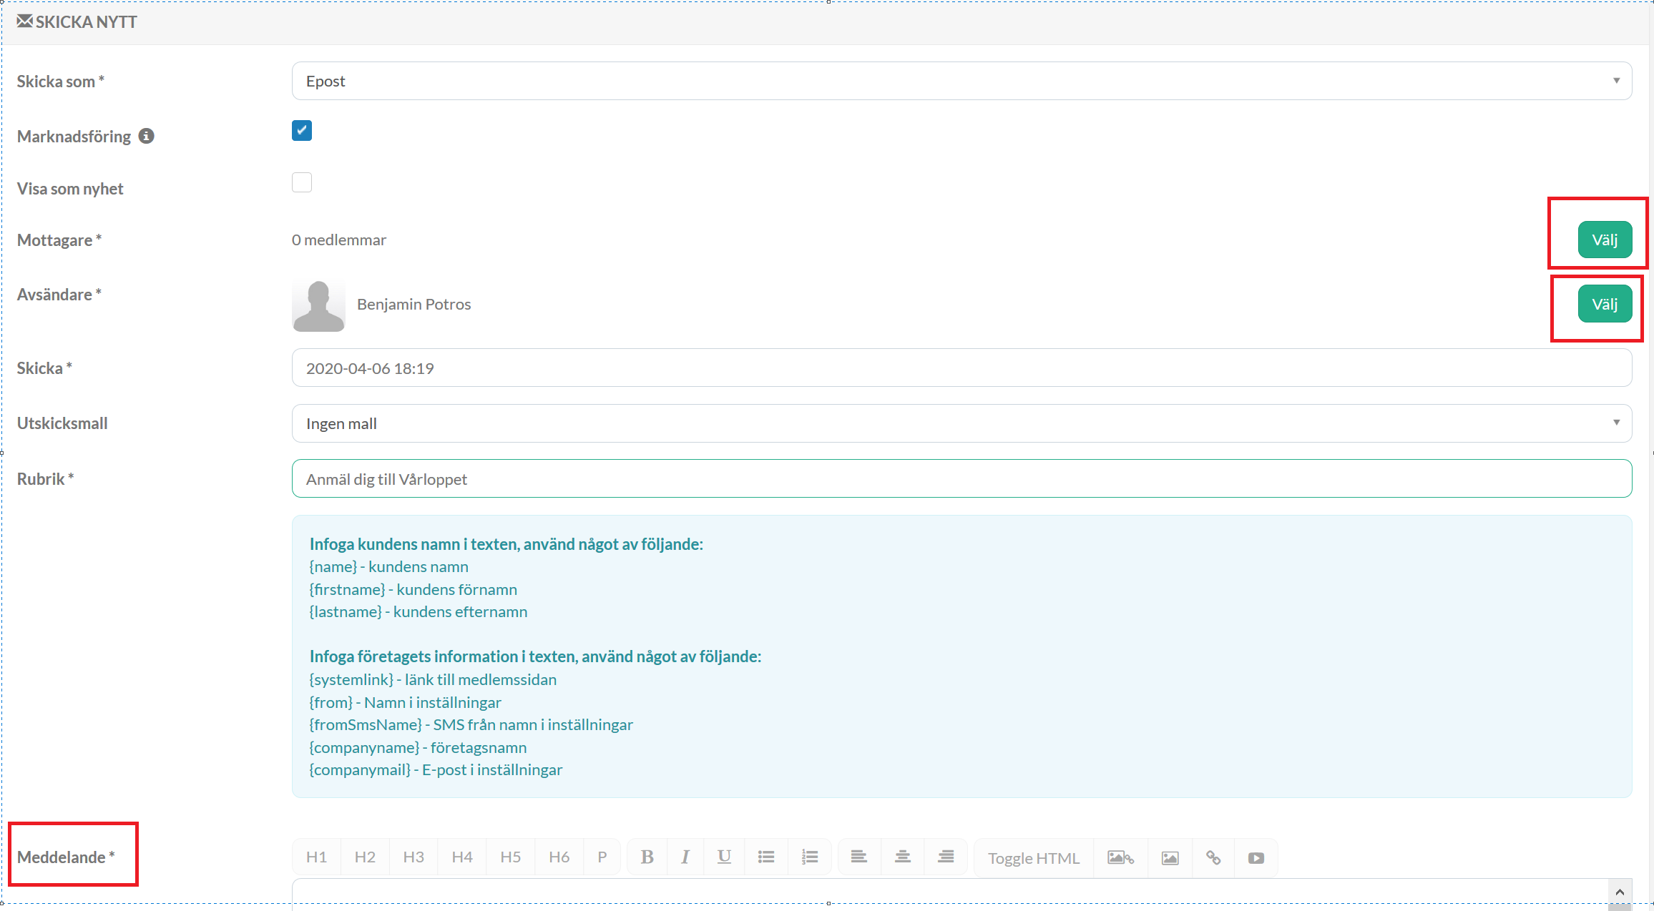Apply the P paragraph style
This screenshot has height=911, width=1654.
[x=602, y=857]
